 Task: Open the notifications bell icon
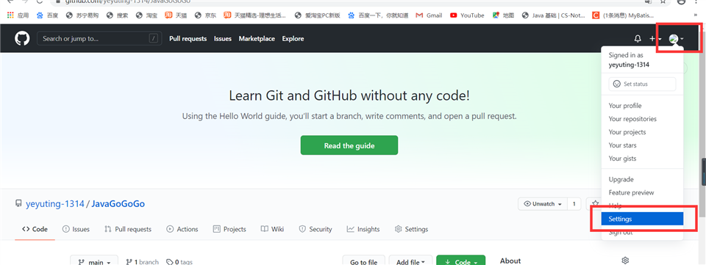(x=638, y=39)
